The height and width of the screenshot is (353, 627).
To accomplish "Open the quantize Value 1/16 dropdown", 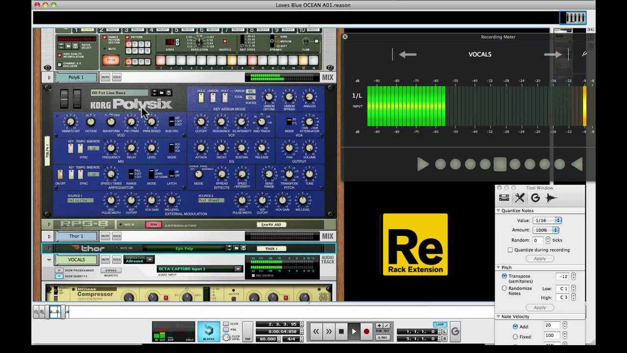I will click(547, 221).
